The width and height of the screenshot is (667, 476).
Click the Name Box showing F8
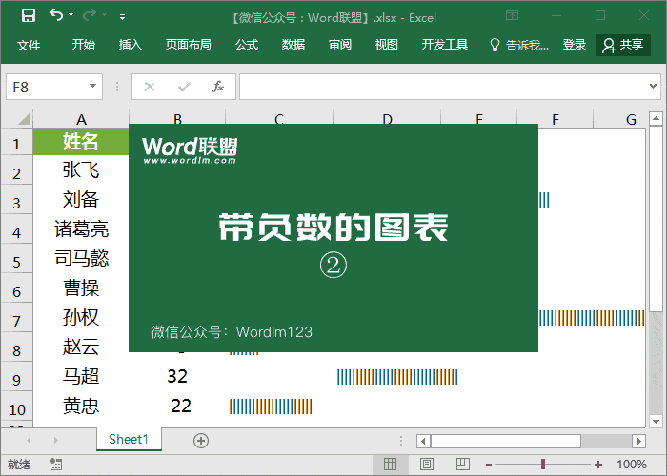[x=48, y=88]
